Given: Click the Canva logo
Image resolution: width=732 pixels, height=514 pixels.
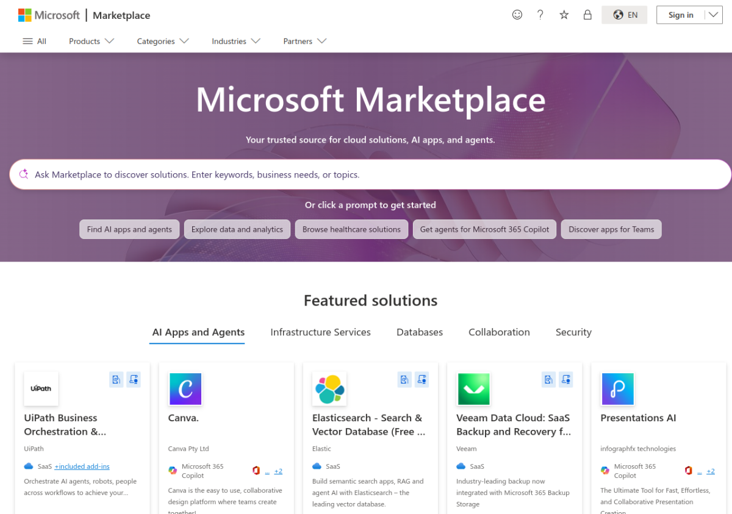Looking at the screenshot, I should tap(185, 388).
